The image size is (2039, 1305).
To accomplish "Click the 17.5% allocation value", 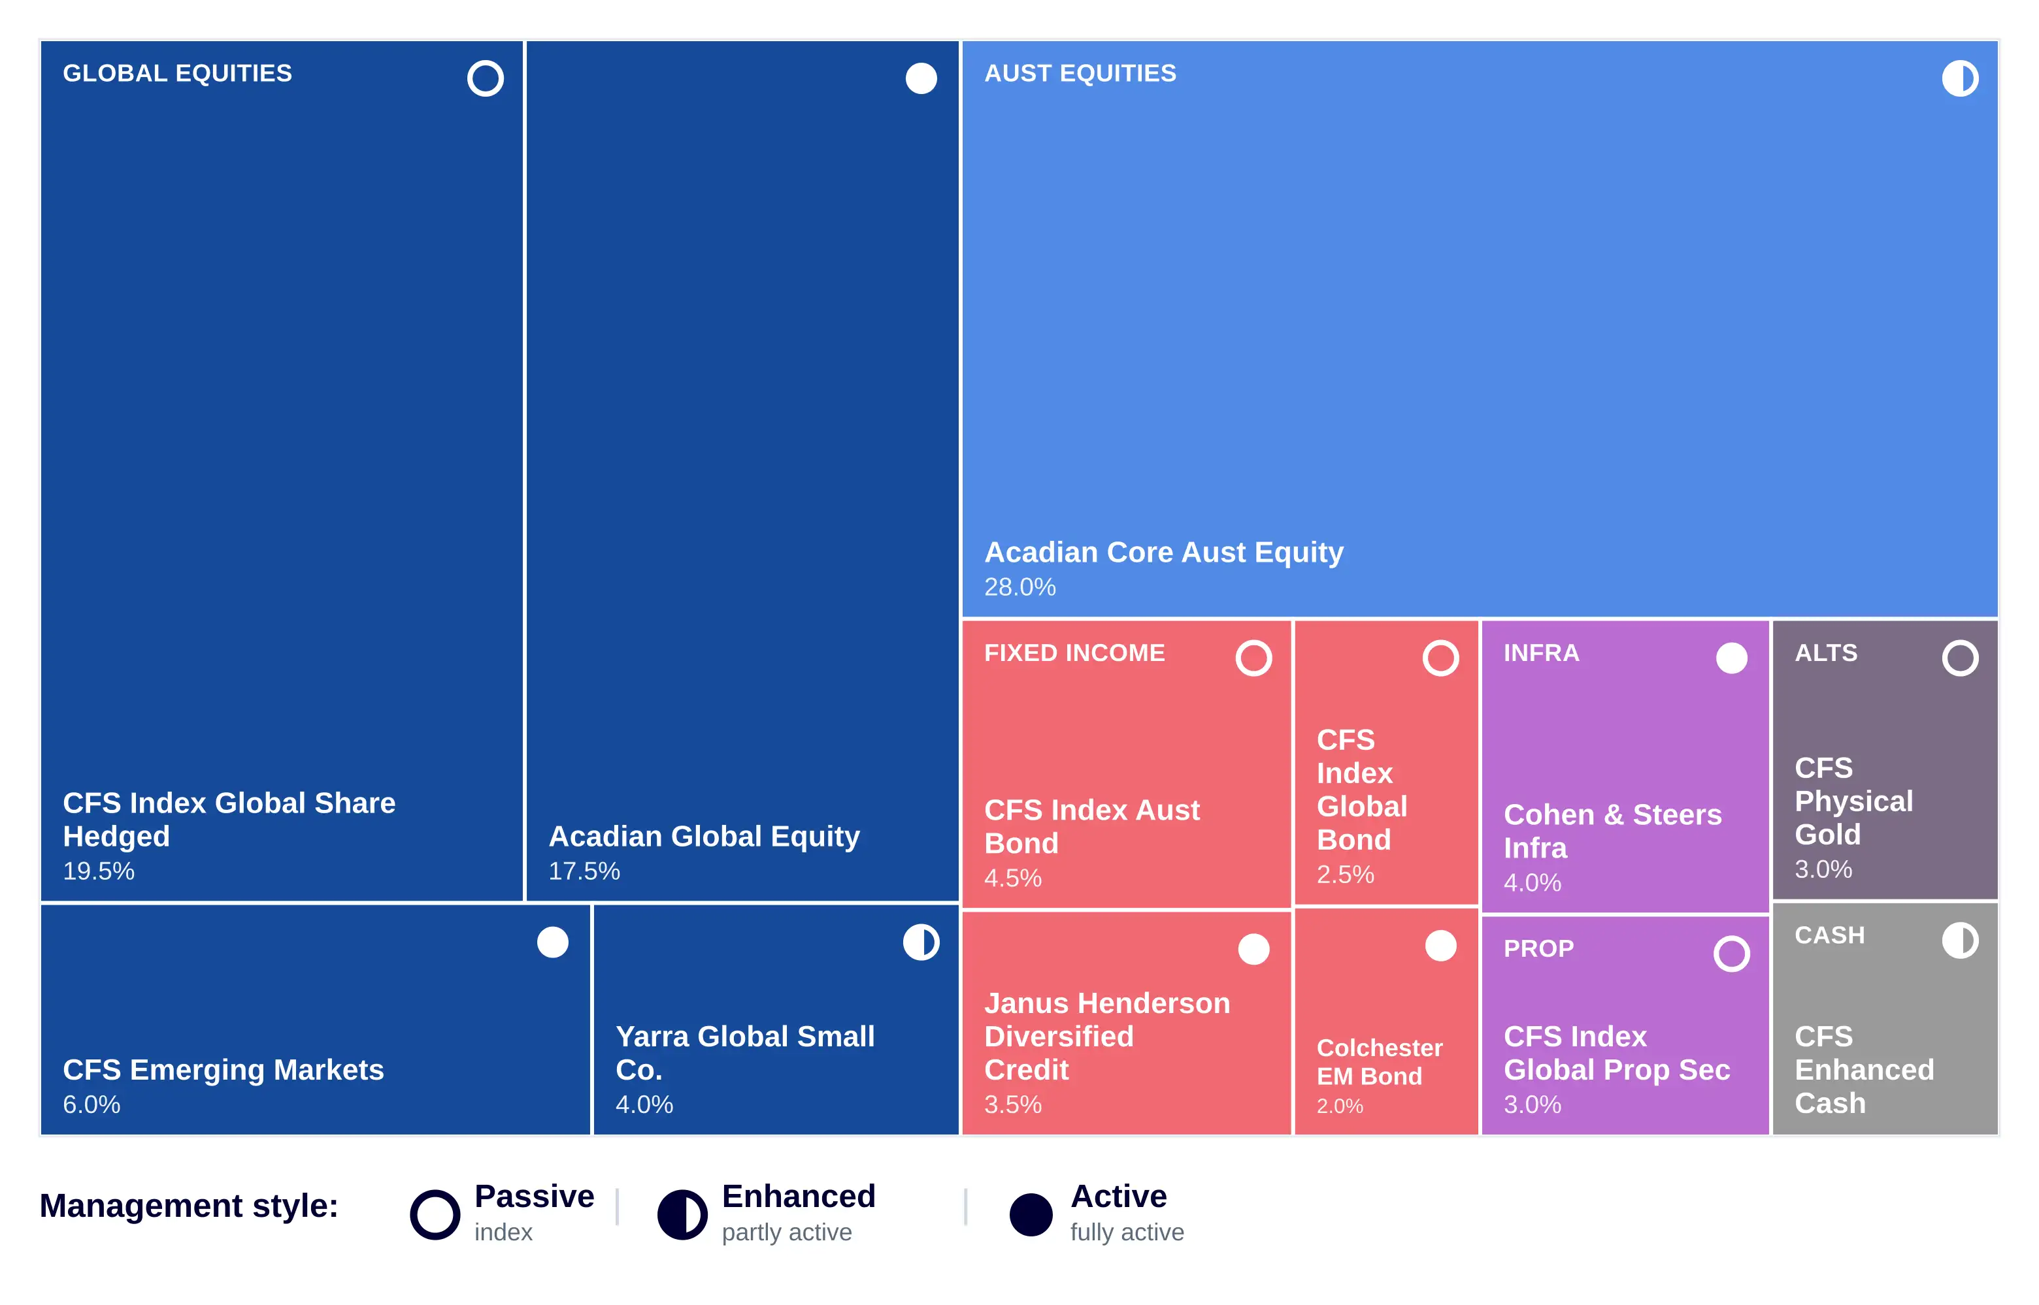I will click(x=584, y=871).
